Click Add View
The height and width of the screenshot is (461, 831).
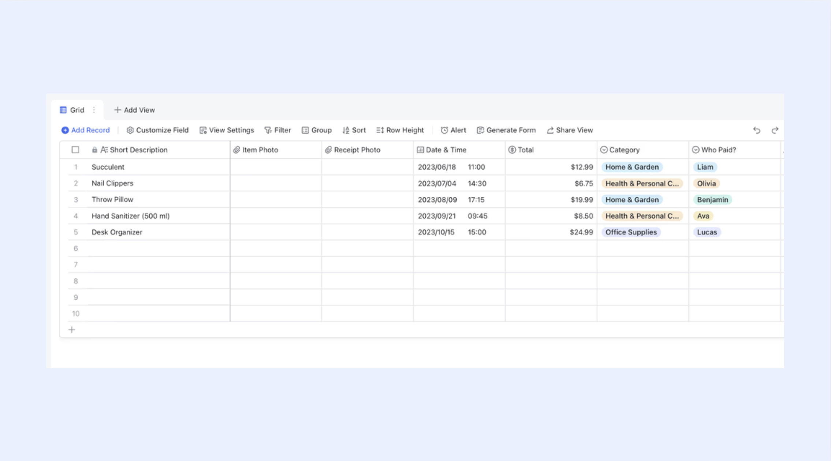click(x=134, y=110)
